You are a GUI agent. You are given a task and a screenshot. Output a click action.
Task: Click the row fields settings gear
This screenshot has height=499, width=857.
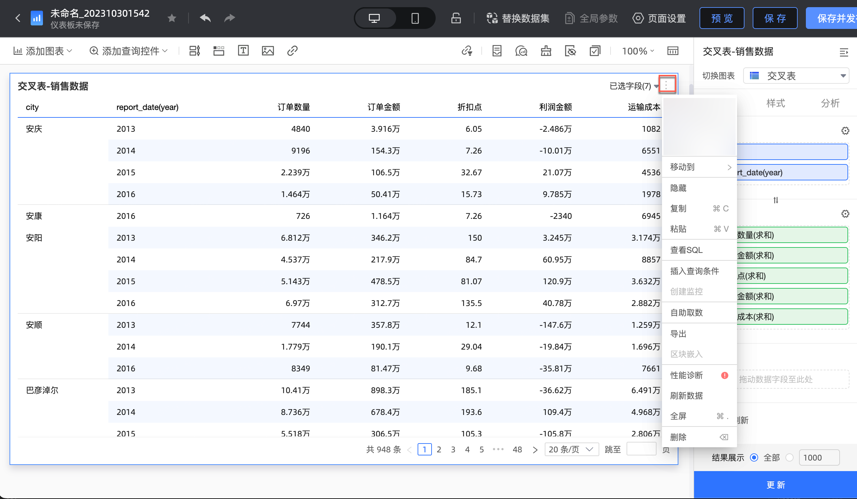coord(845,131)
